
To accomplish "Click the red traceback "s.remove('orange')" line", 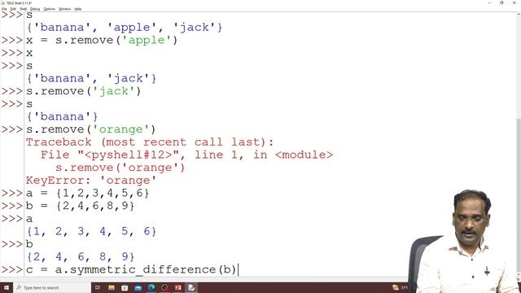I will [x=120, y=168].
